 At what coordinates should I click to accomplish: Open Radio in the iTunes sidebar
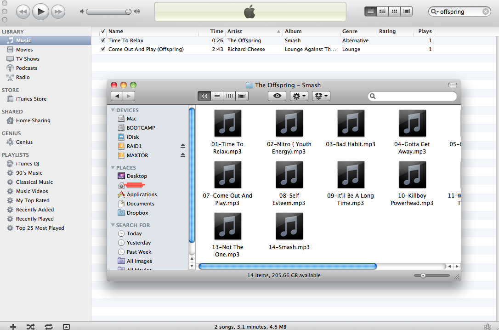point(45,77)
